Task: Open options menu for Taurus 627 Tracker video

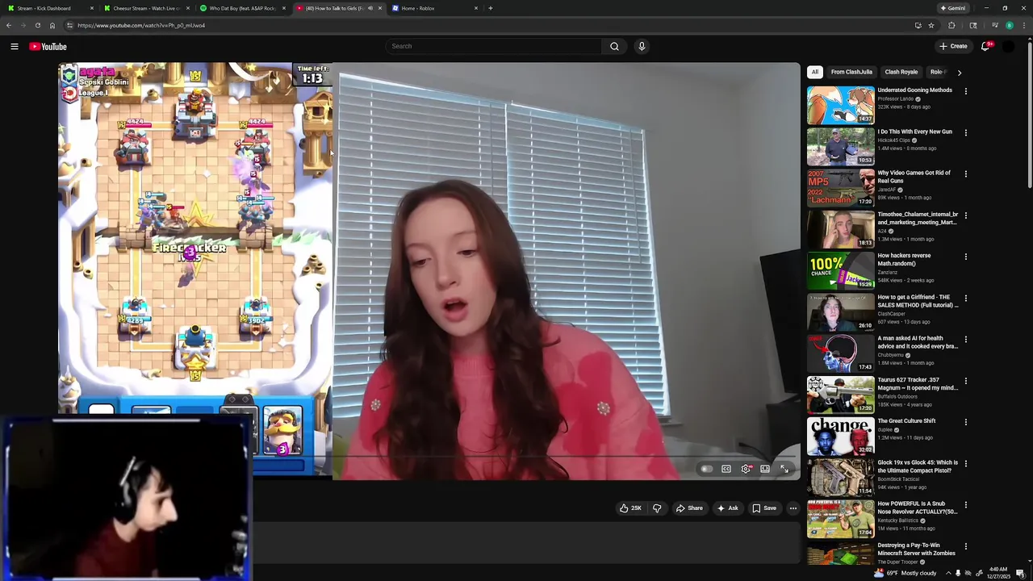Action: pyautogui.click(x=966, y=380)
